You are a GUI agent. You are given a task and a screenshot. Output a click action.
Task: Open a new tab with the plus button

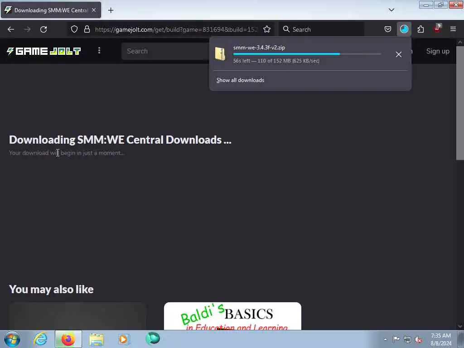[x=111, y=10]
